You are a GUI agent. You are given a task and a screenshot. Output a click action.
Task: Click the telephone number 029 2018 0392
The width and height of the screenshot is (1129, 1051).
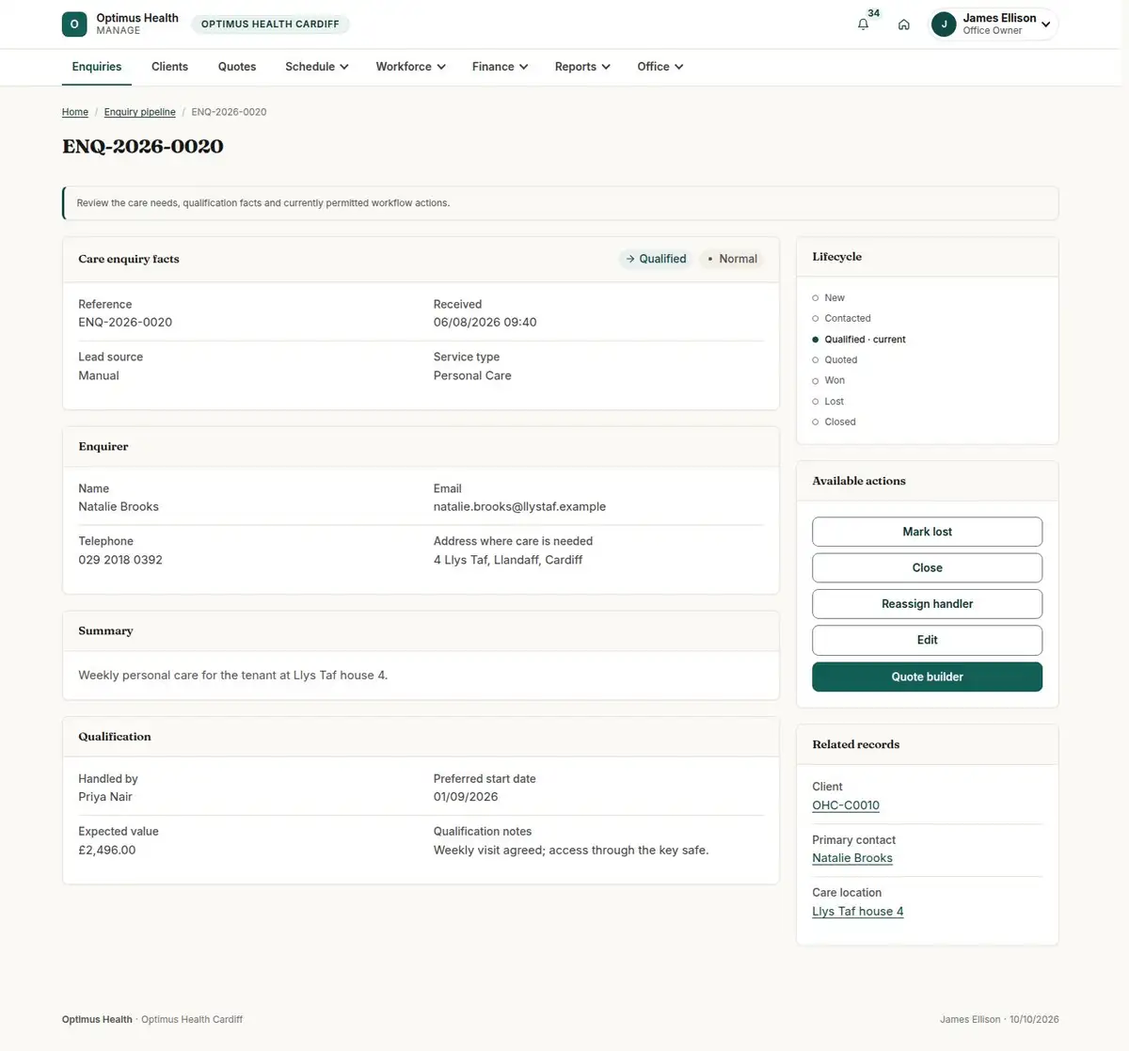click(120, 560)
